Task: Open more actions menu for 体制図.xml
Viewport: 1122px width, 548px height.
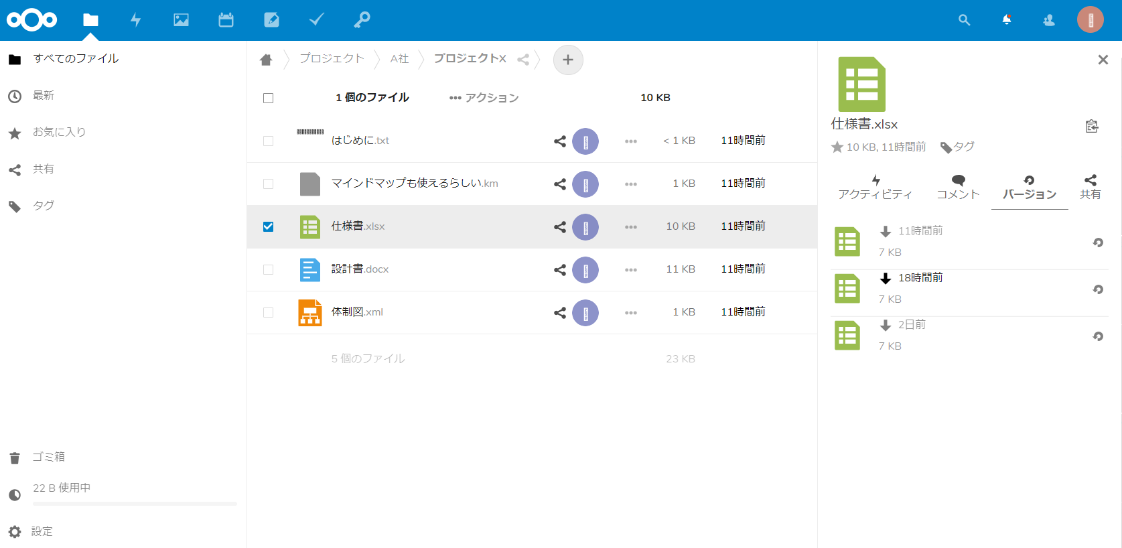Action: pos(631,313)
